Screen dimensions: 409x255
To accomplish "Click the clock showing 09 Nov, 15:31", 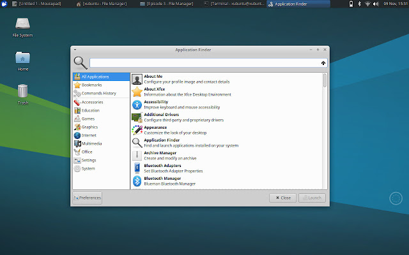I will click(x=395, y=4).
